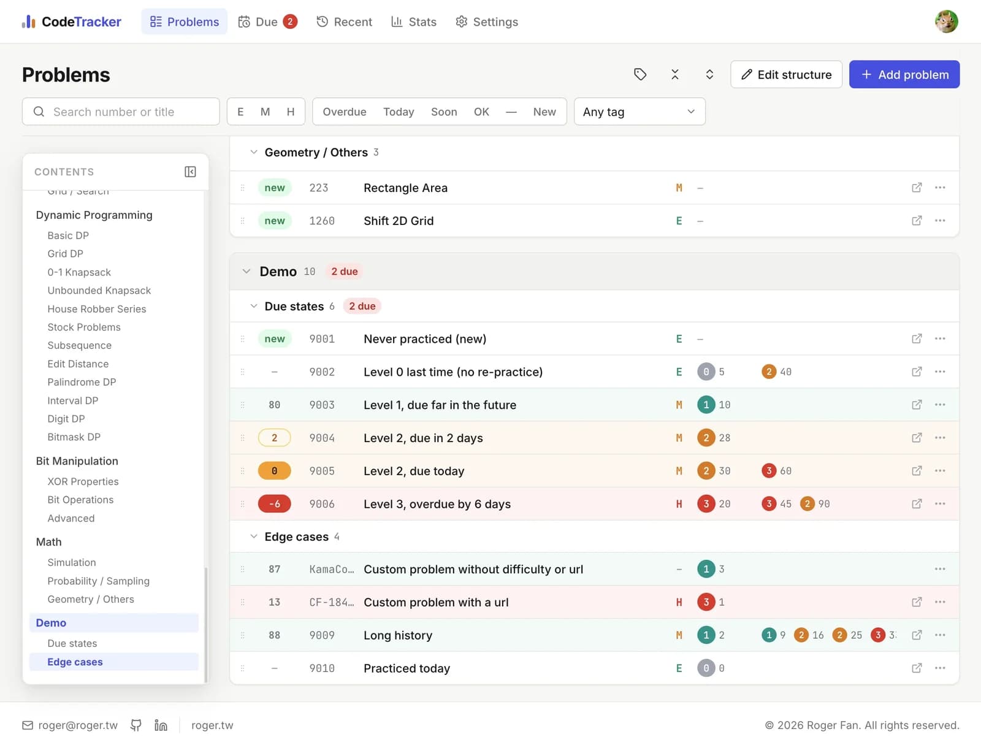
Task: Collapse the Contents sidebar panel icon
Action: point(190,172)
